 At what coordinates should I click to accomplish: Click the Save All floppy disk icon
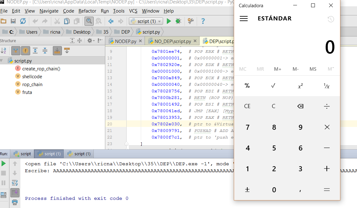13,21
